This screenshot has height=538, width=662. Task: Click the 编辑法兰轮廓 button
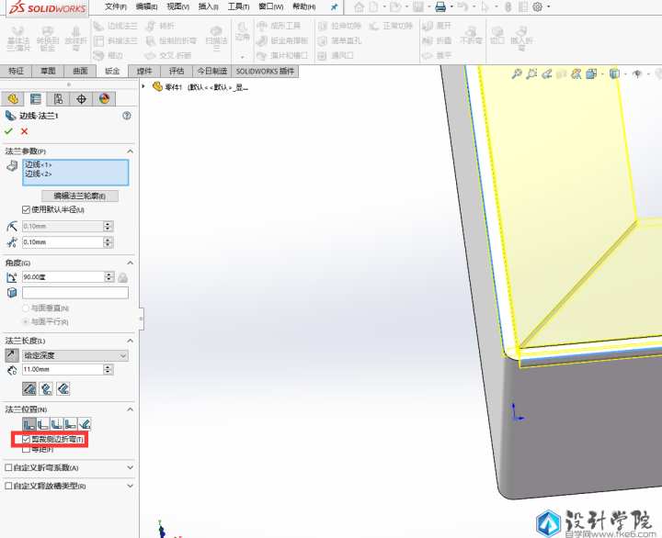tap(80, 196)
